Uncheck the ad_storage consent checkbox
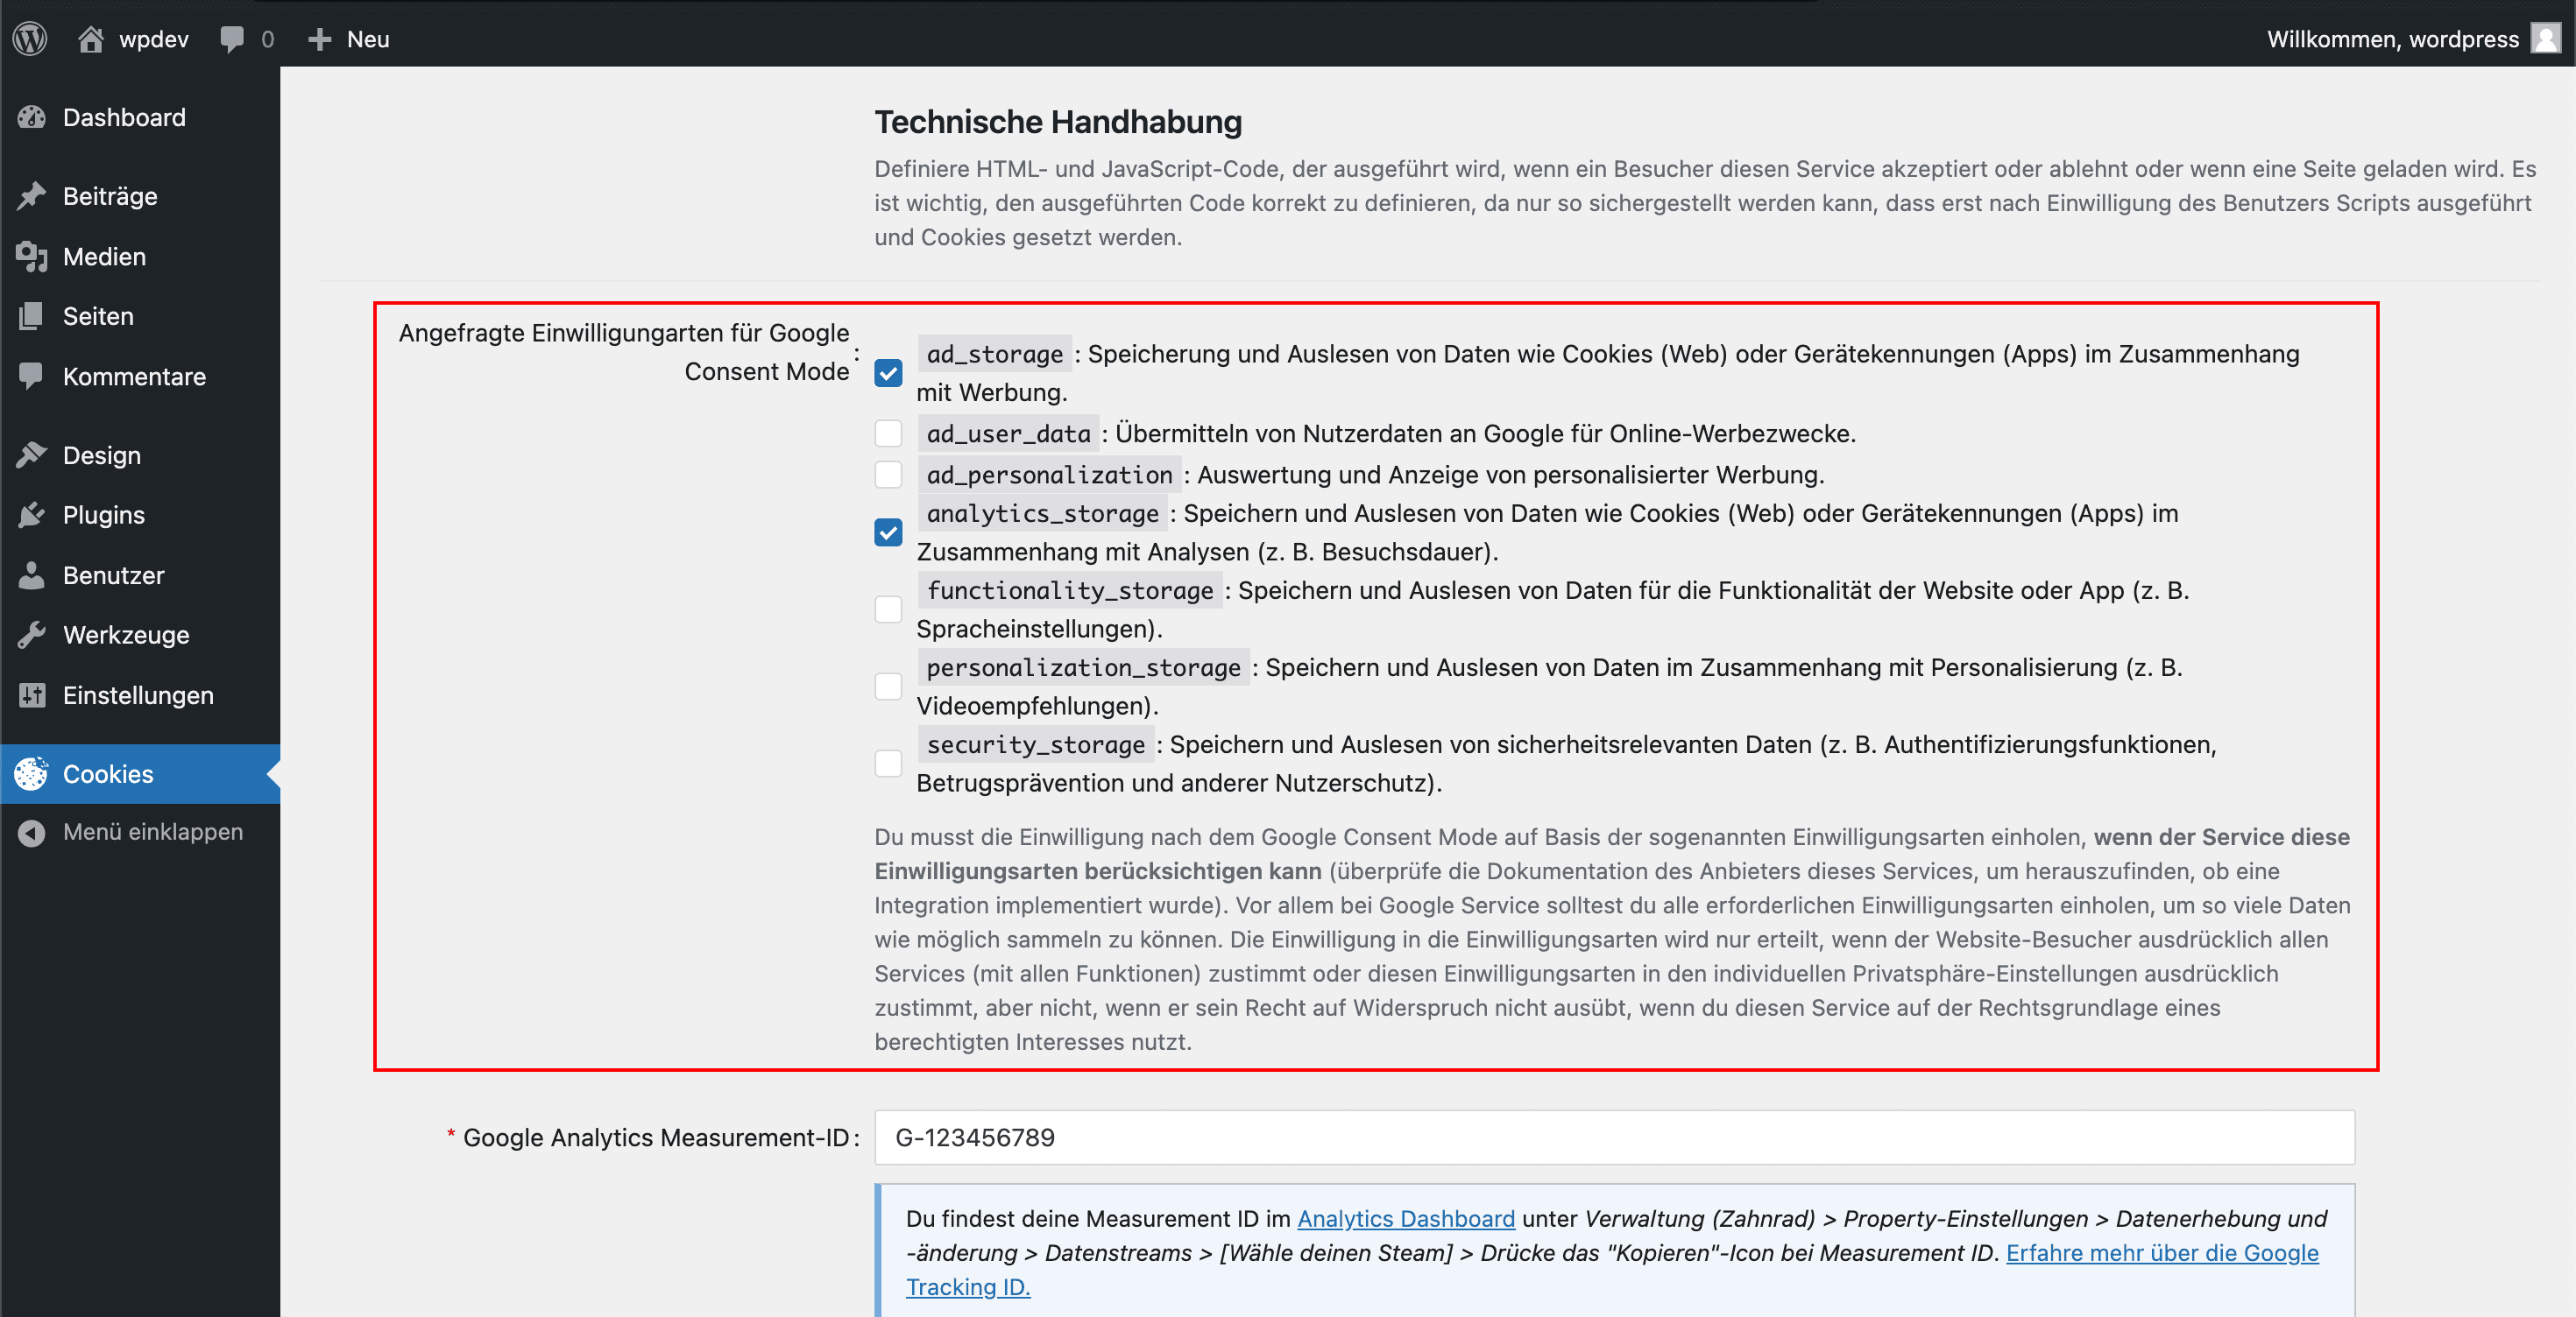2576x1317 pixels. tap(888, 373)
